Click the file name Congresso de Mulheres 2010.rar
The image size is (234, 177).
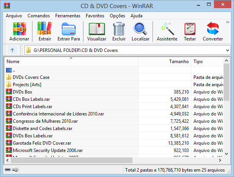click(x=45, y=121)
